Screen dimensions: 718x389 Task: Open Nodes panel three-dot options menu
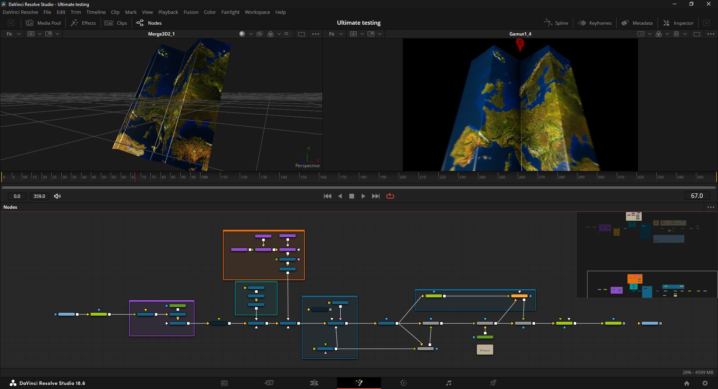[711, 207]
